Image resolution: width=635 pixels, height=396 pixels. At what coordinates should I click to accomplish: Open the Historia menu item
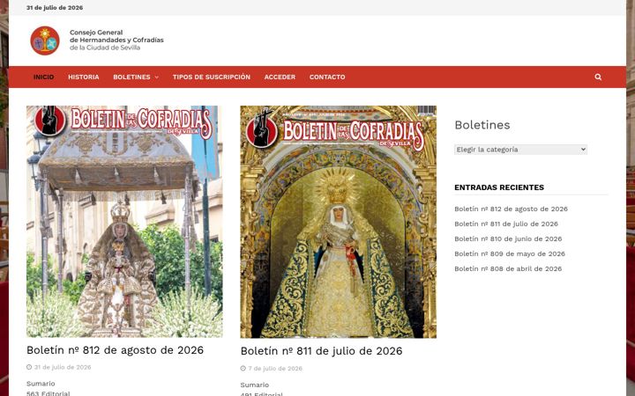click(x=84, y=77)
